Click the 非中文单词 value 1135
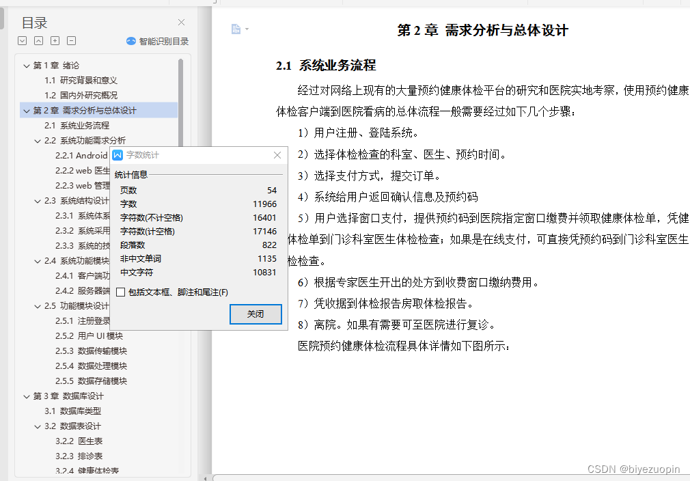Screen dimensions: 690x481 click(267, 258)
